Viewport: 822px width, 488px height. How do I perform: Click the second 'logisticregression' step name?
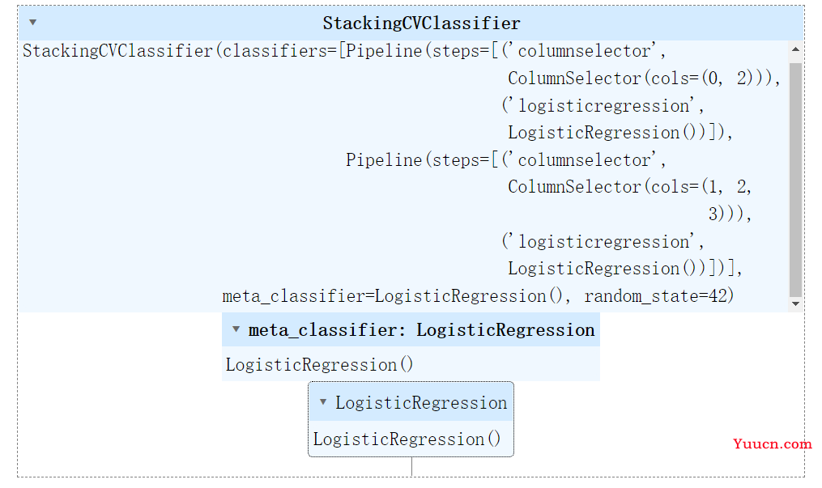603,242
